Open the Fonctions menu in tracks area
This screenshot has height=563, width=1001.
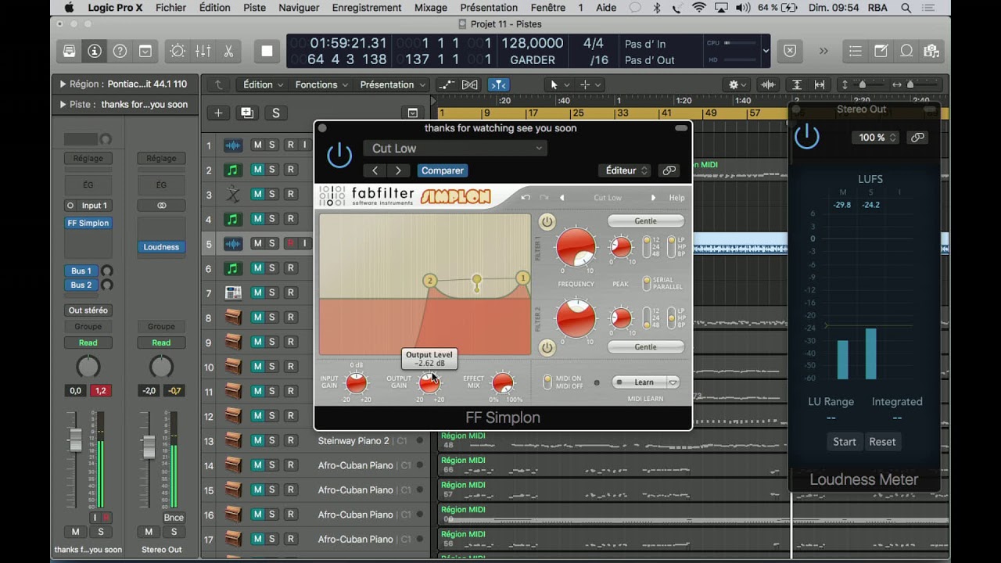321,84
